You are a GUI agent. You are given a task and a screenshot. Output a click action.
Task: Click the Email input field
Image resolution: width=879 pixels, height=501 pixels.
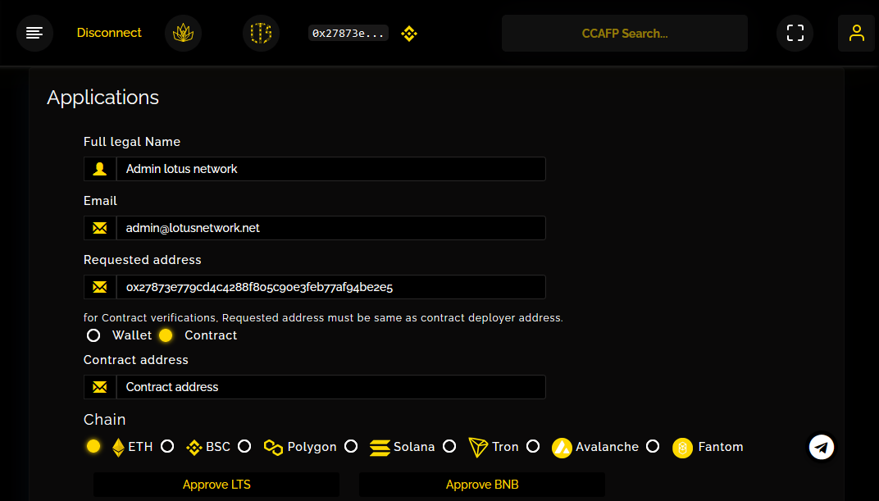(x=330, y=228)
